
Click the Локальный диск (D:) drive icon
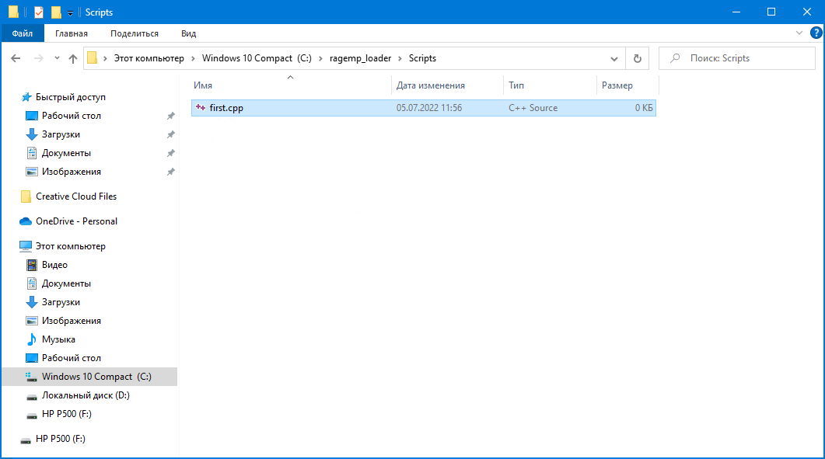click(x=32, y=396)
